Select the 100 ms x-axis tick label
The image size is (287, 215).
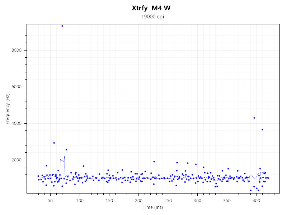point(80,201)
